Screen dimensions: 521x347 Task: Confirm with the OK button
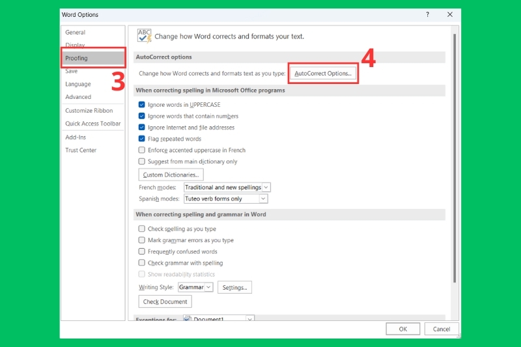pos(402,329)
